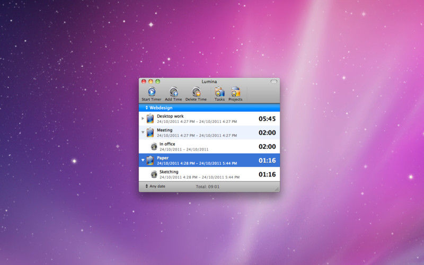Click the Meeting row 02:00 duration

pyautogui.click(x=267, y=133)
